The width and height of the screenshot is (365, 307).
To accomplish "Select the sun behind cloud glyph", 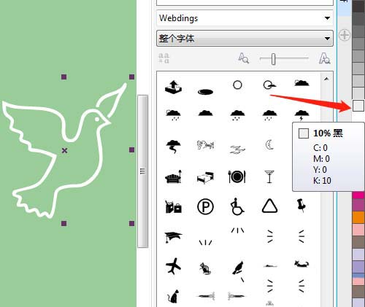I will [x=269, y=85].
